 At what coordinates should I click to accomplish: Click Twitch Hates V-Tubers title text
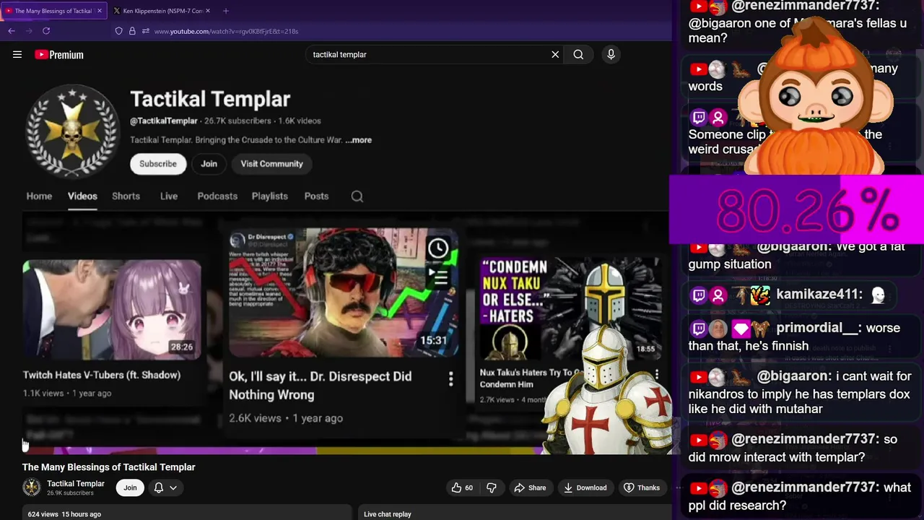[x=102, y=375]
